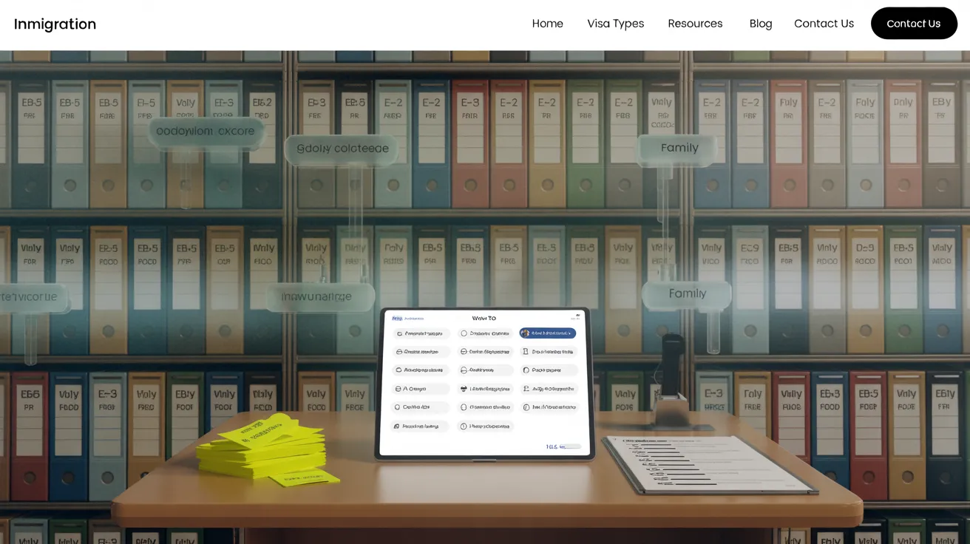Click the 'oodoyniom excore' floating tag
Screen dimensions: 970x544
click(x=205, y=132)
